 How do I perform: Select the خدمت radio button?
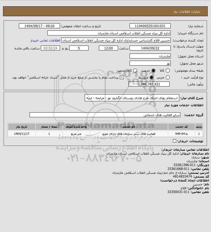click(153, 71)
